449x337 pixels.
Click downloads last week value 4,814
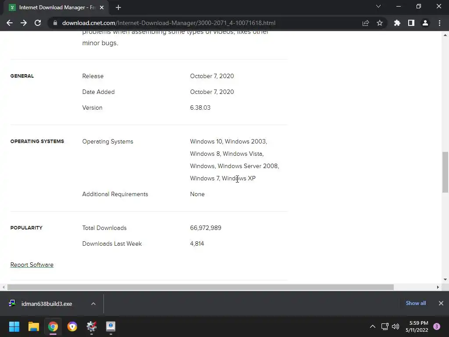pyautogui.click(x=197, y=244)
